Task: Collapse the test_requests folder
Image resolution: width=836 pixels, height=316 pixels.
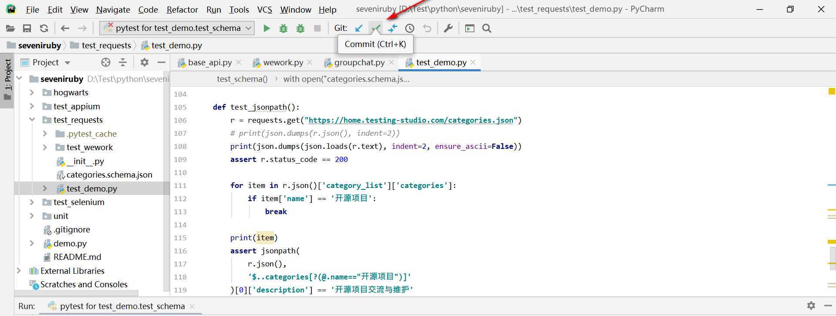Action: pyautogui.click(x=32, y=120)
